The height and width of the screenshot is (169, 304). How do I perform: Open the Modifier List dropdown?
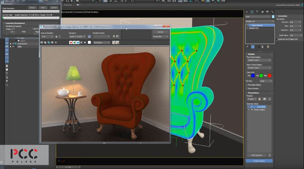260,22
